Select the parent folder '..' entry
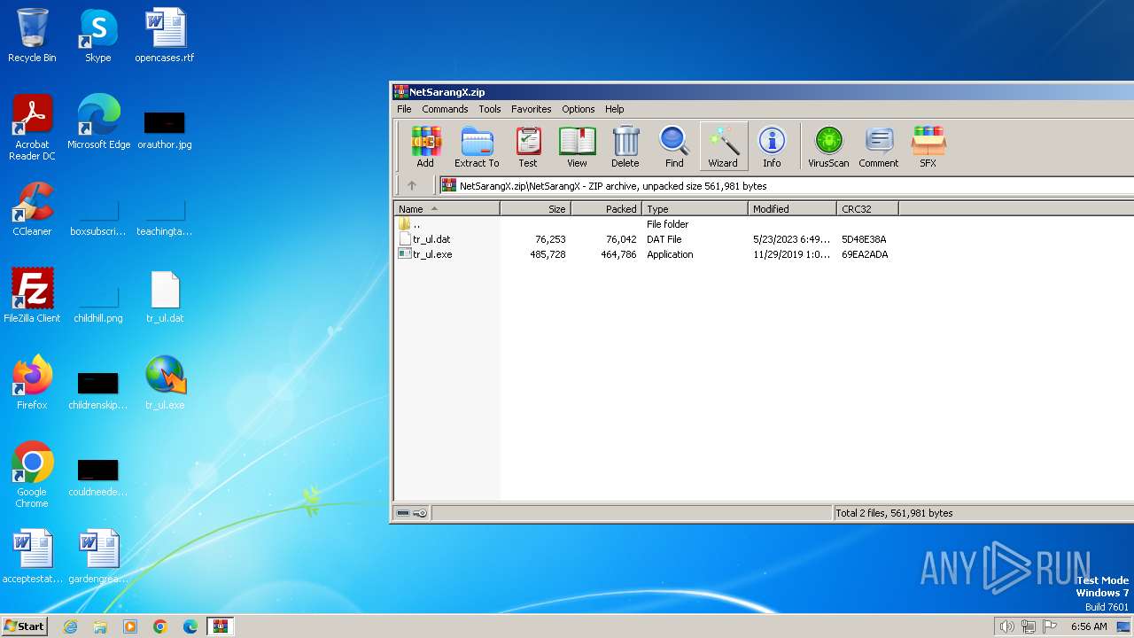 (x=410, y=224)
